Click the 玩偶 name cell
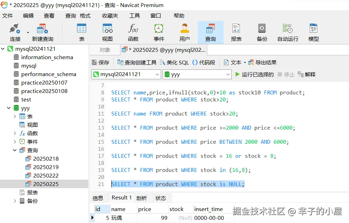 (124, 218)
